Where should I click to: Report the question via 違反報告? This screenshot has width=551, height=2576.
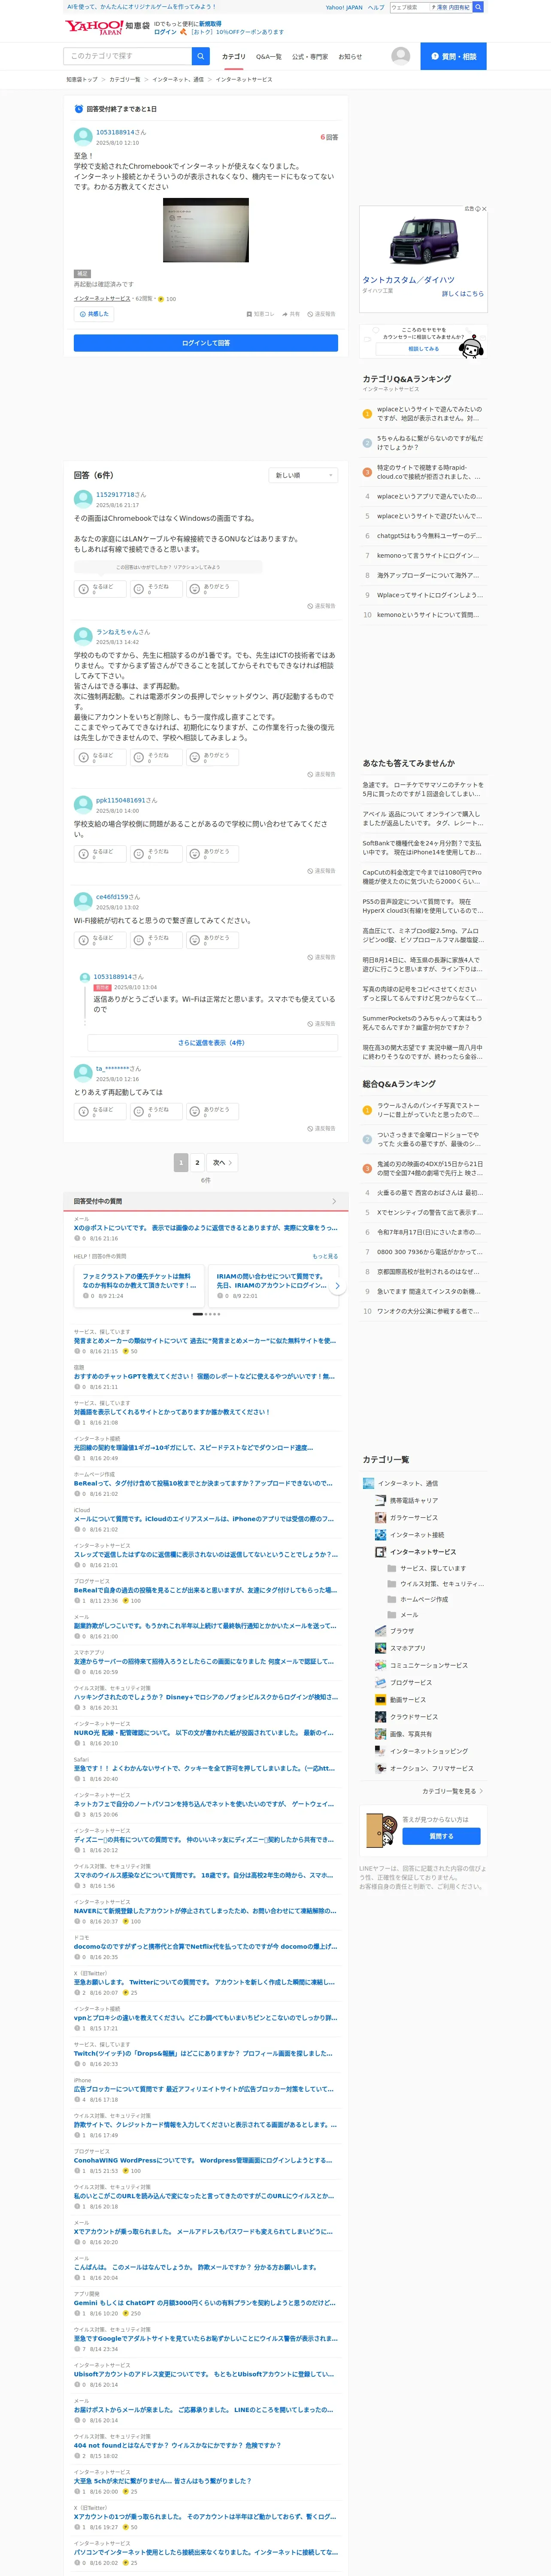[322, 314]
